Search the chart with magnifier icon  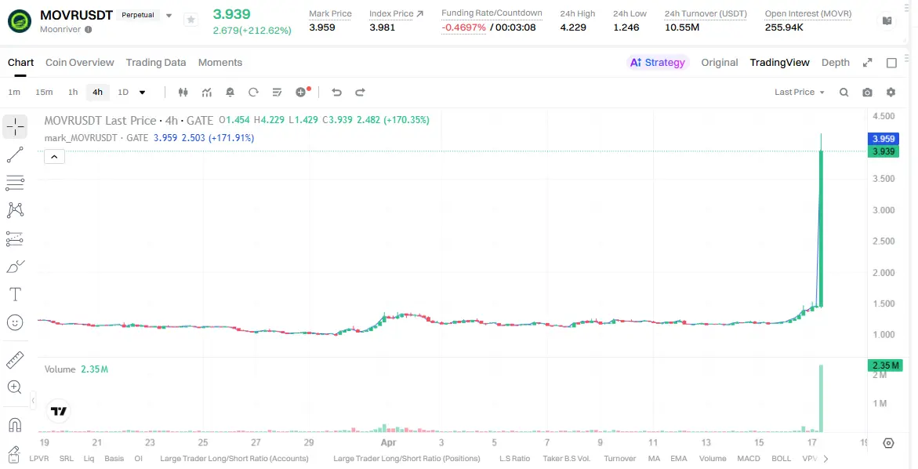[x=844, y=92]
